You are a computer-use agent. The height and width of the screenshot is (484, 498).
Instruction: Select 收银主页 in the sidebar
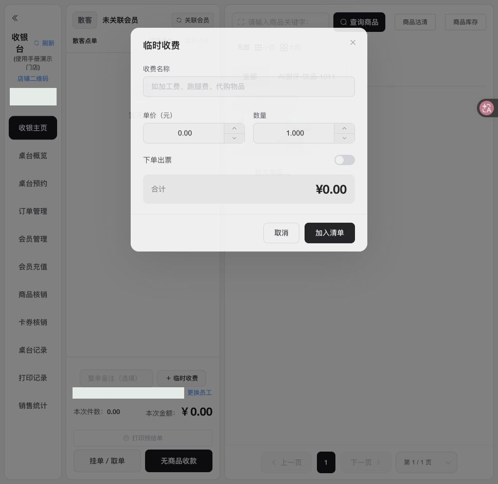click(33, 128)
